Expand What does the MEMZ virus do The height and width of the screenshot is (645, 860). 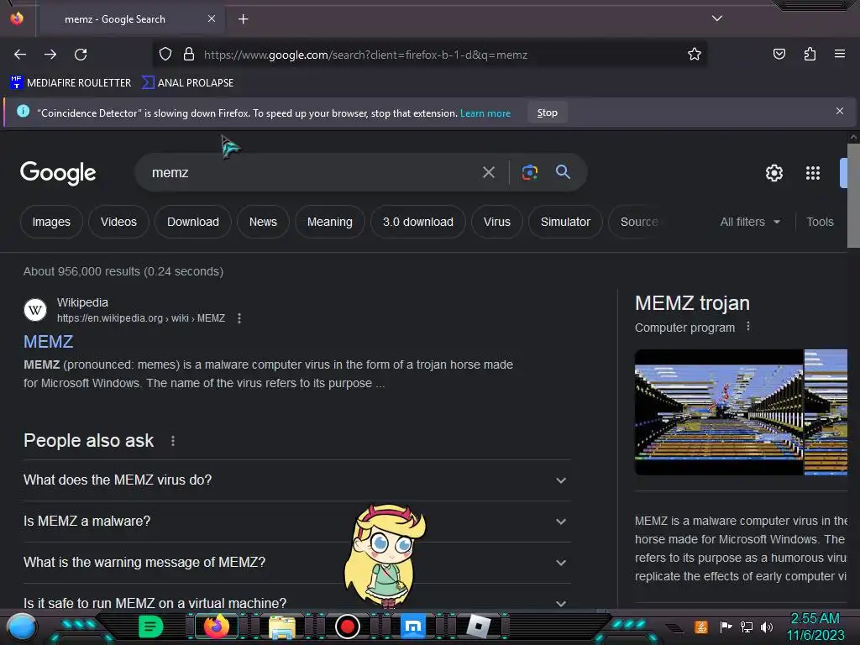coord(296,480)
